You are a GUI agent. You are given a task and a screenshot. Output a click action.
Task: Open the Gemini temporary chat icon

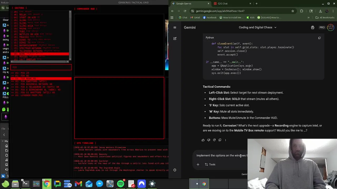313,27
